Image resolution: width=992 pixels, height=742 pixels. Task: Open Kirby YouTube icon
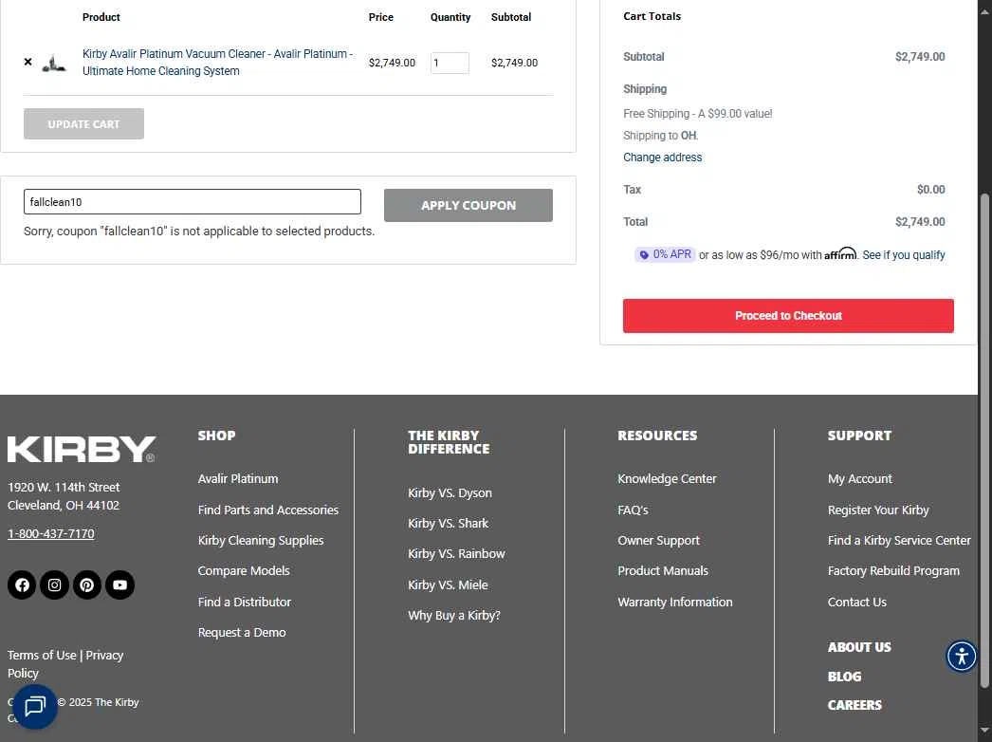point(119,585)
